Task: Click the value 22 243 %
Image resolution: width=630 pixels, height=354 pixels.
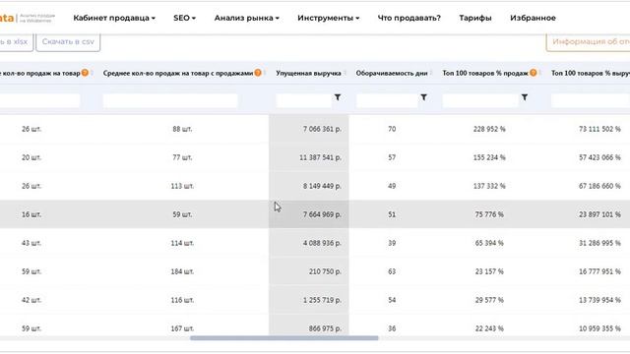Action: tap(489, 328)
